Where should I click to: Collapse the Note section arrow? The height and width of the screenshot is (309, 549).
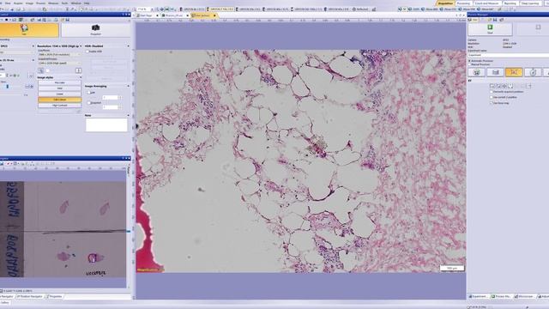[128, 115]
